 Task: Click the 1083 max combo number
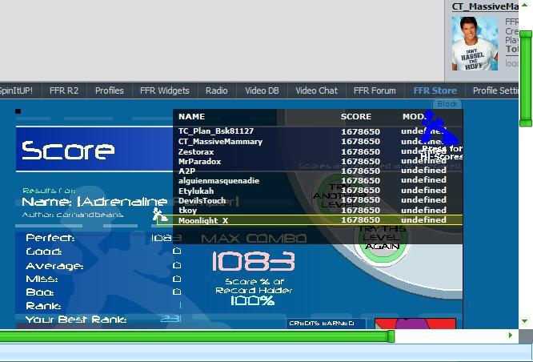[x=253, y=261]
